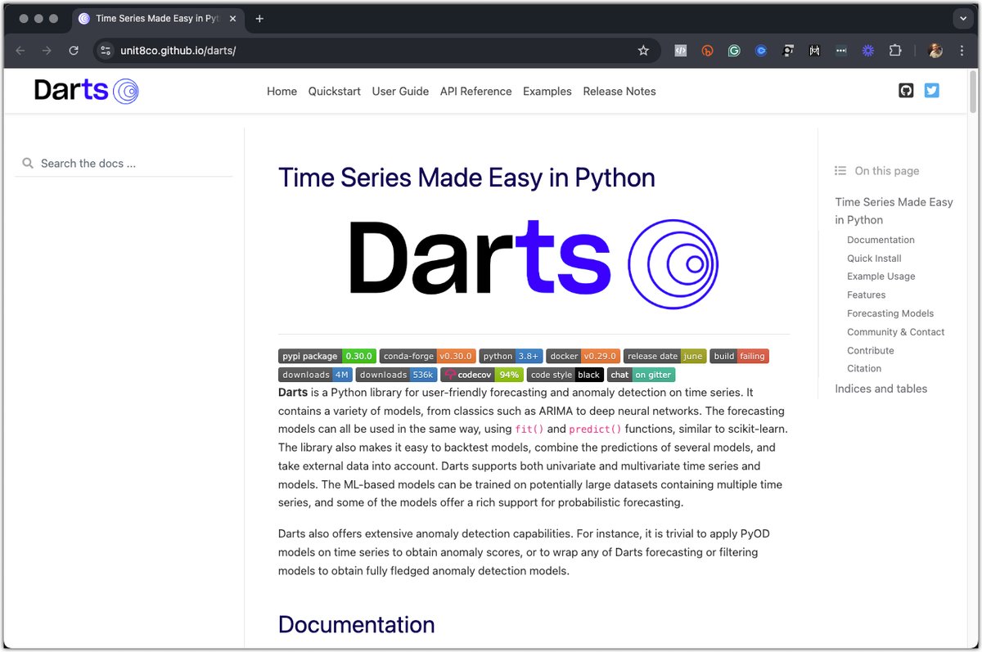This screenshot has width=982, height=652.
Task: Go to Home in navbar
Action: coord(282,92)
